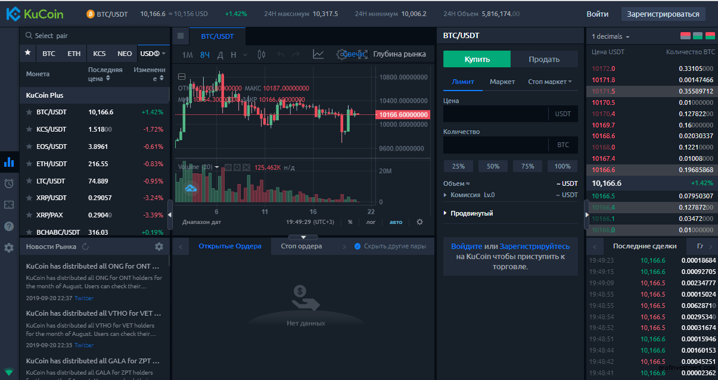Select the Маркет order type tab
Viewport: 718px width, 380px height.
click(x=502, y=82)
